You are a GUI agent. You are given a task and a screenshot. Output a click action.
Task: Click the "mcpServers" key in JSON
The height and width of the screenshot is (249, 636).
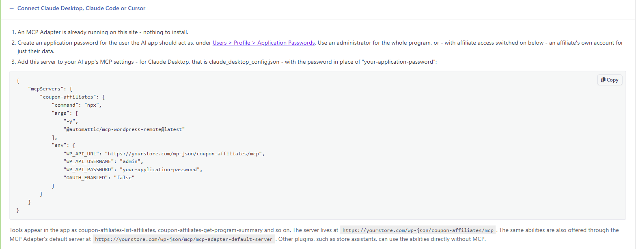[45, 89]
